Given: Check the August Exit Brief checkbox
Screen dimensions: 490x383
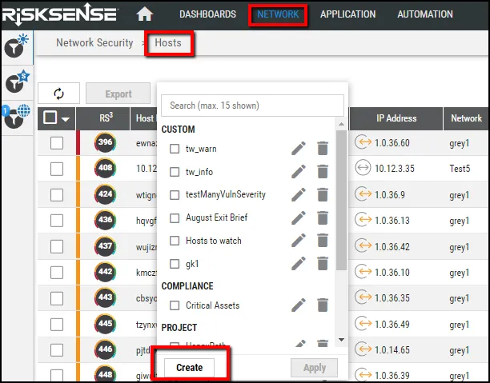Looking at the screenshot, I should (175, 217).
